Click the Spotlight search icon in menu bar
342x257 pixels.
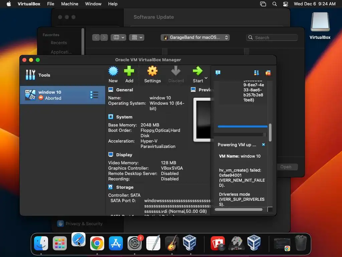pyautogui.click(x=275, y=4)
